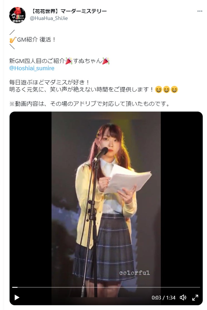Click the @HuaHua_ShiJie handle

[x=49, y=18]
